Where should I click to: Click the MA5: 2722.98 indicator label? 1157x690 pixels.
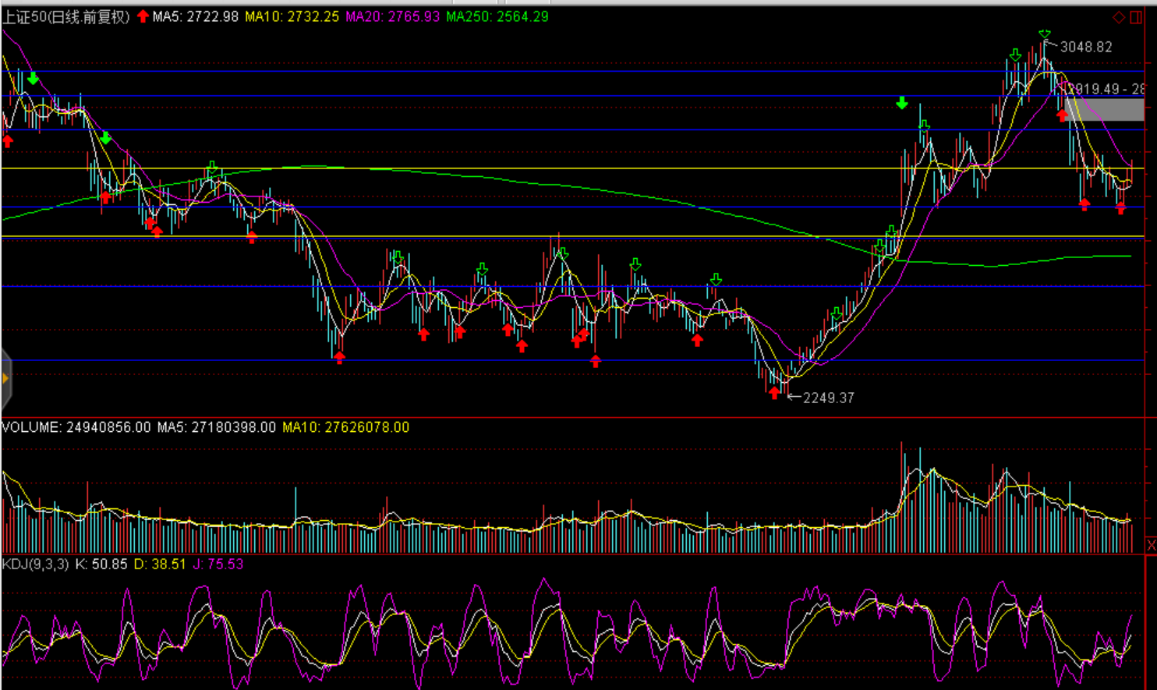coord(196,17)
